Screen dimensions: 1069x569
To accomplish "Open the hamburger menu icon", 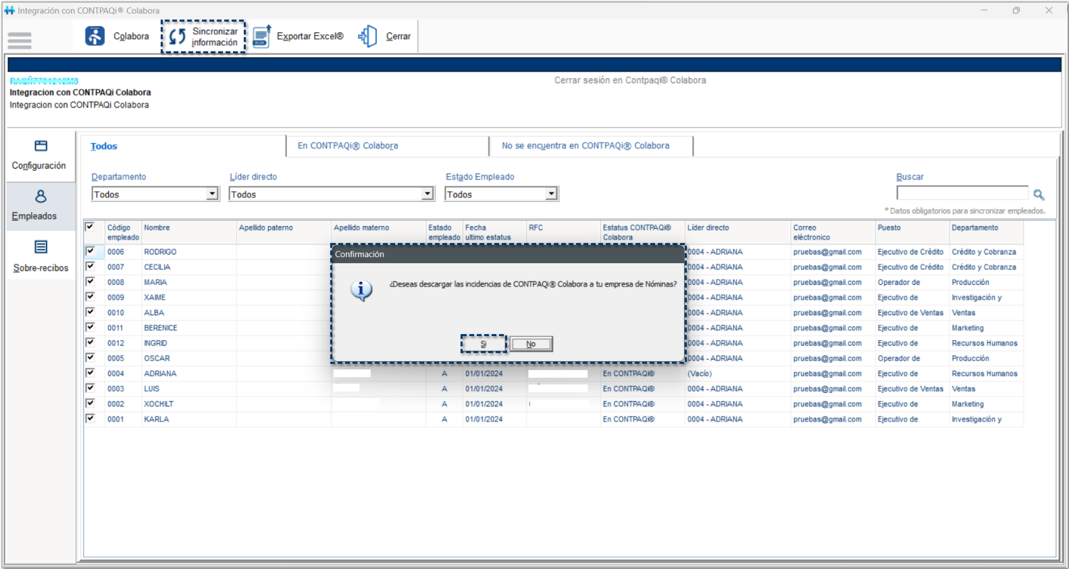I will tap(20, 40).
